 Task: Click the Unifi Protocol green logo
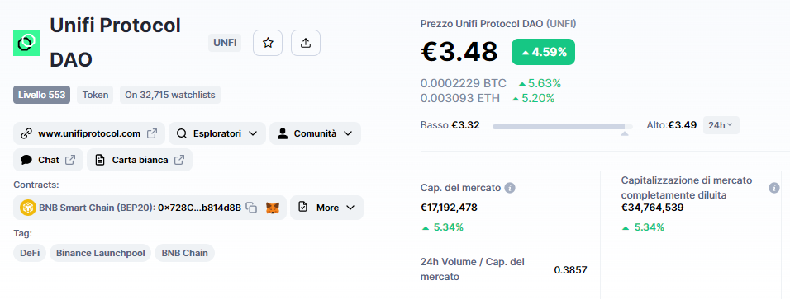pyautogui.click(x=26, y=43)
